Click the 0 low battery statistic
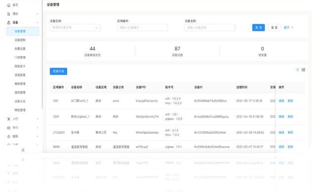The height and width of the screenshot is (192, 316). tap(262, 51)
